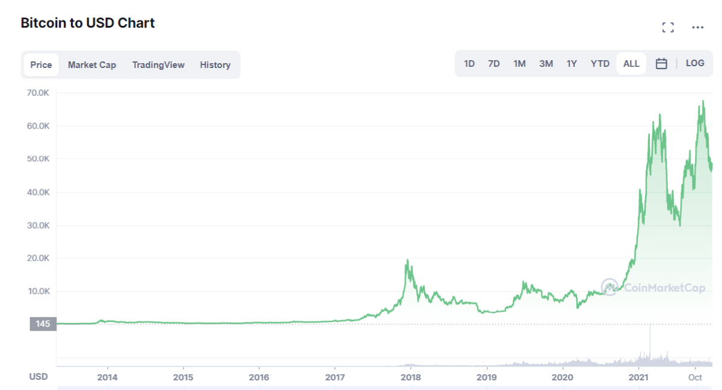Click the 145 price label marker

[43, 324]
